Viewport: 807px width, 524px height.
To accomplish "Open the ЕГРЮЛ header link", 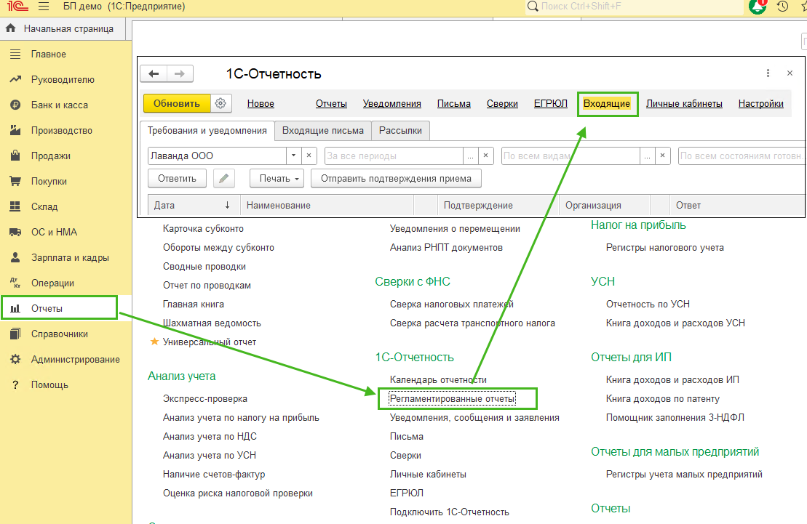I will pyautogui.click(x=550, y=103).
